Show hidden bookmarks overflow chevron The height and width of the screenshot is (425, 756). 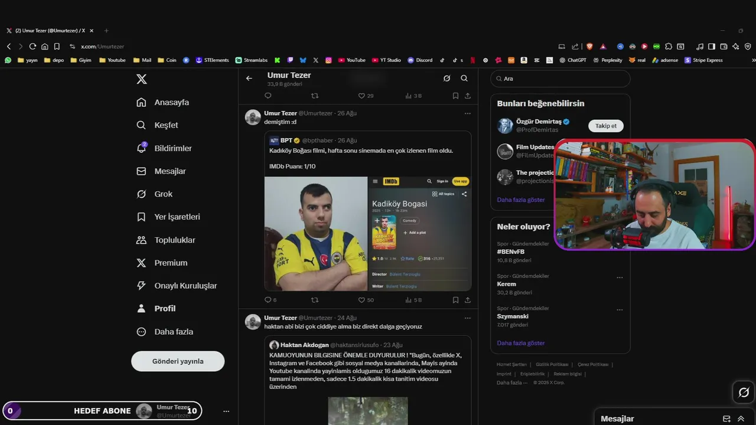click(x=753, y=60)
